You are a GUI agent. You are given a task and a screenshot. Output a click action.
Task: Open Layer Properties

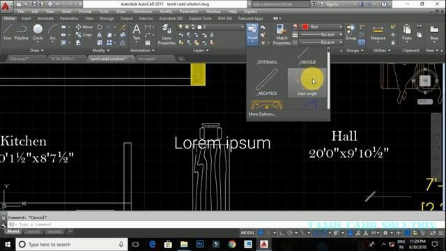pyautogui.click(x=167, y=34)
